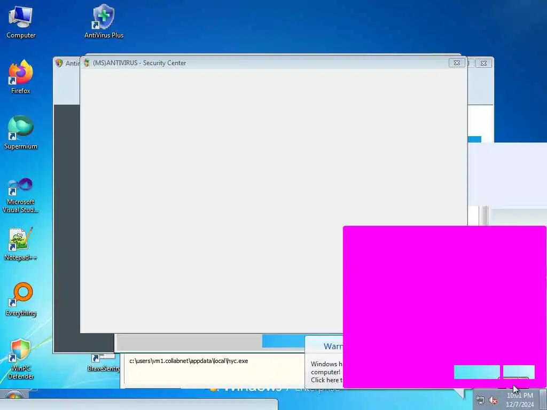Close the (MS)ANTIVIRUS Security Center window
This screenshot has height=410, width=547.
[x=457, y=63]
